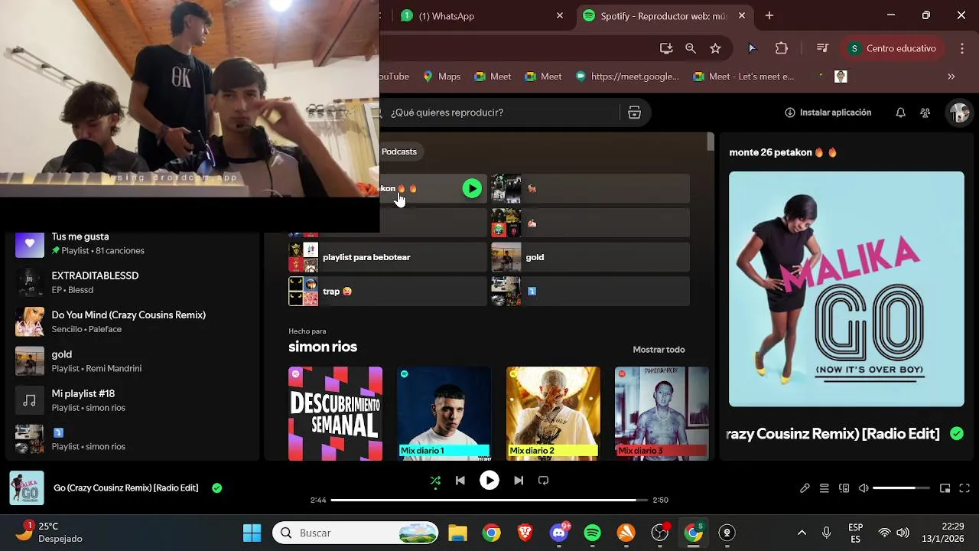Open connect to a device
Image resolution: width=979 pixels, height=551 pixels.
(844, 488)
